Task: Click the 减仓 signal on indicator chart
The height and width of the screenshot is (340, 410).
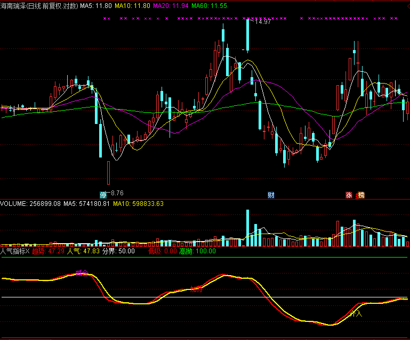Action: (x=81, y=273)
